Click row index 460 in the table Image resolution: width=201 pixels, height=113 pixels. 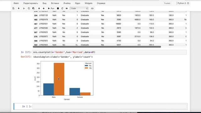pyautogui.click(x=36, y=19)
